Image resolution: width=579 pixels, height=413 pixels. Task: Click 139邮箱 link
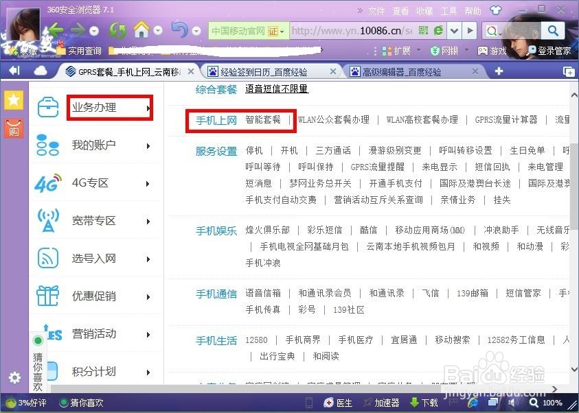pyautogui.click(x=473, y=293)
